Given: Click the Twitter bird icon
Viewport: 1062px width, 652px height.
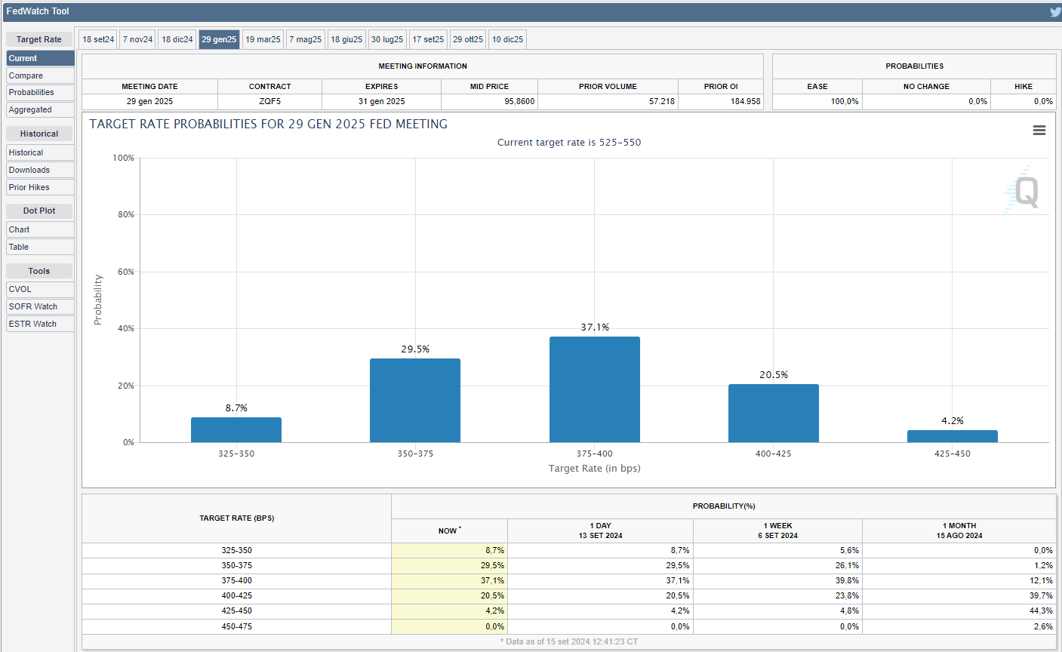Looking at the screenshot, I should pyautogui.click(x=1054, y=11).
